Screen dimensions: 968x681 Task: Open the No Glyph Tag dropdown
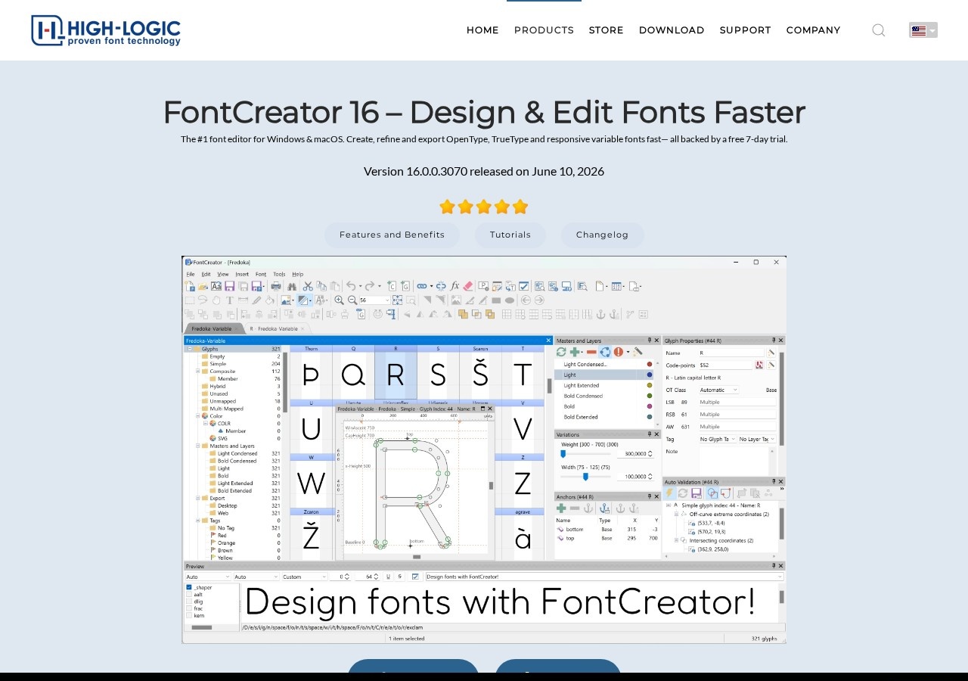(717, 439)
